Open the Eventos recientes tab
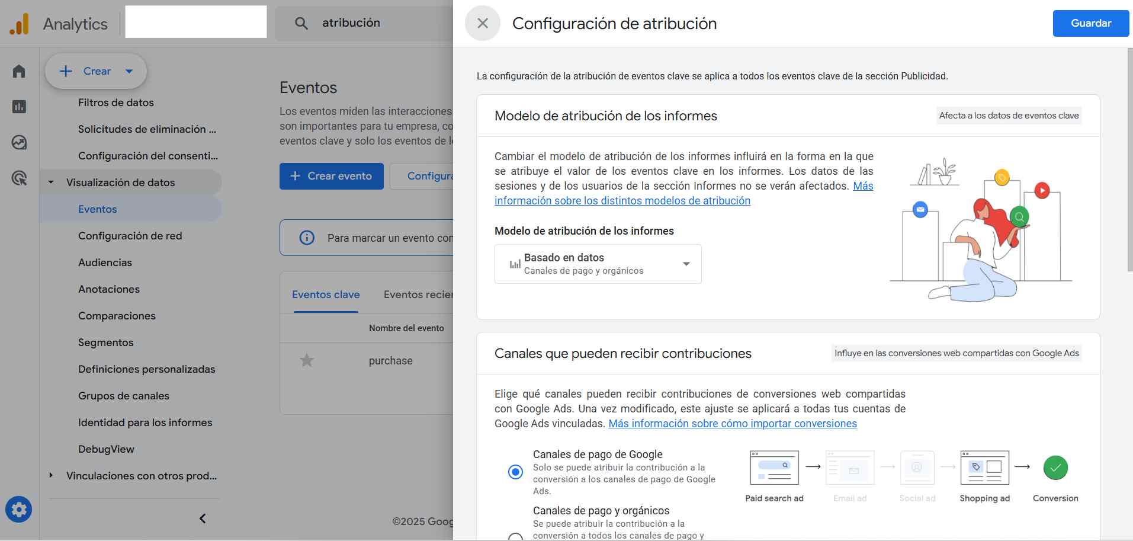 click(419, 294)
